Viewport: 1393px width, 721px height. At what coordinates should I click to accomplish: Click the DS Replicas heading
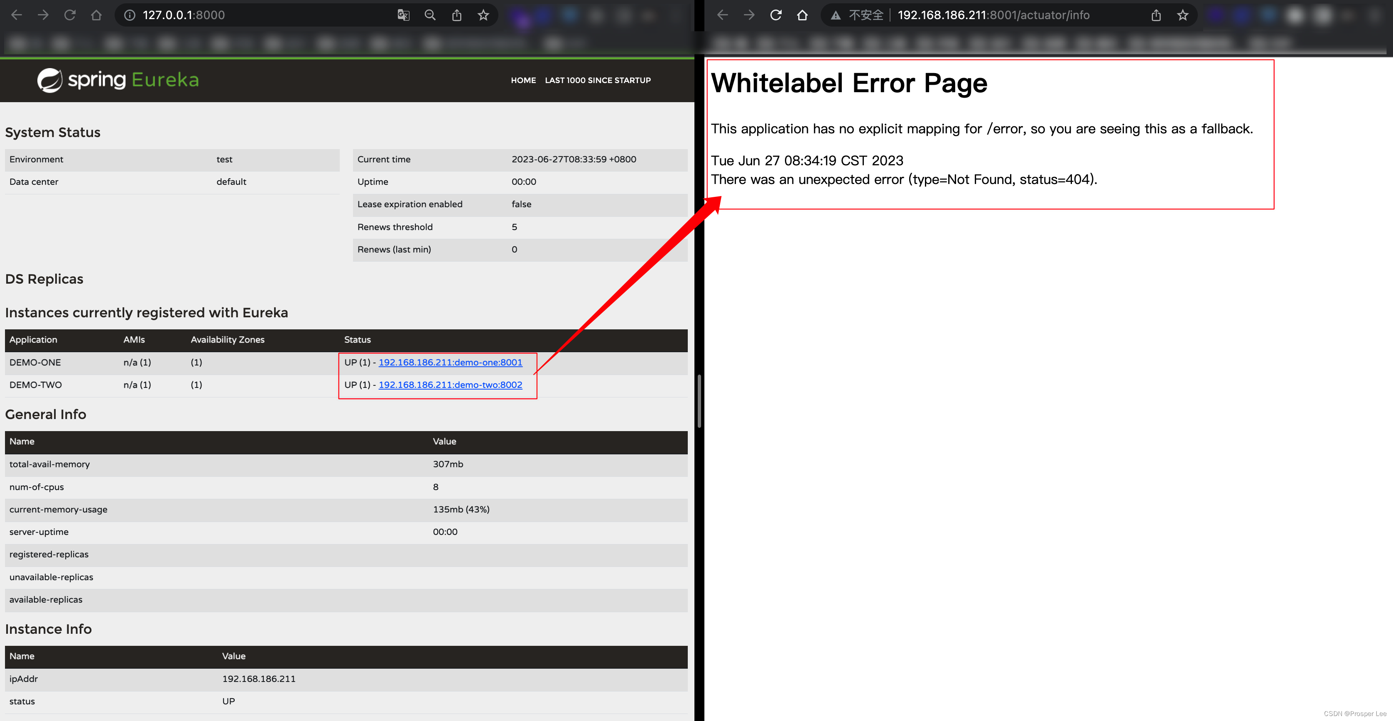click(44, 279)
